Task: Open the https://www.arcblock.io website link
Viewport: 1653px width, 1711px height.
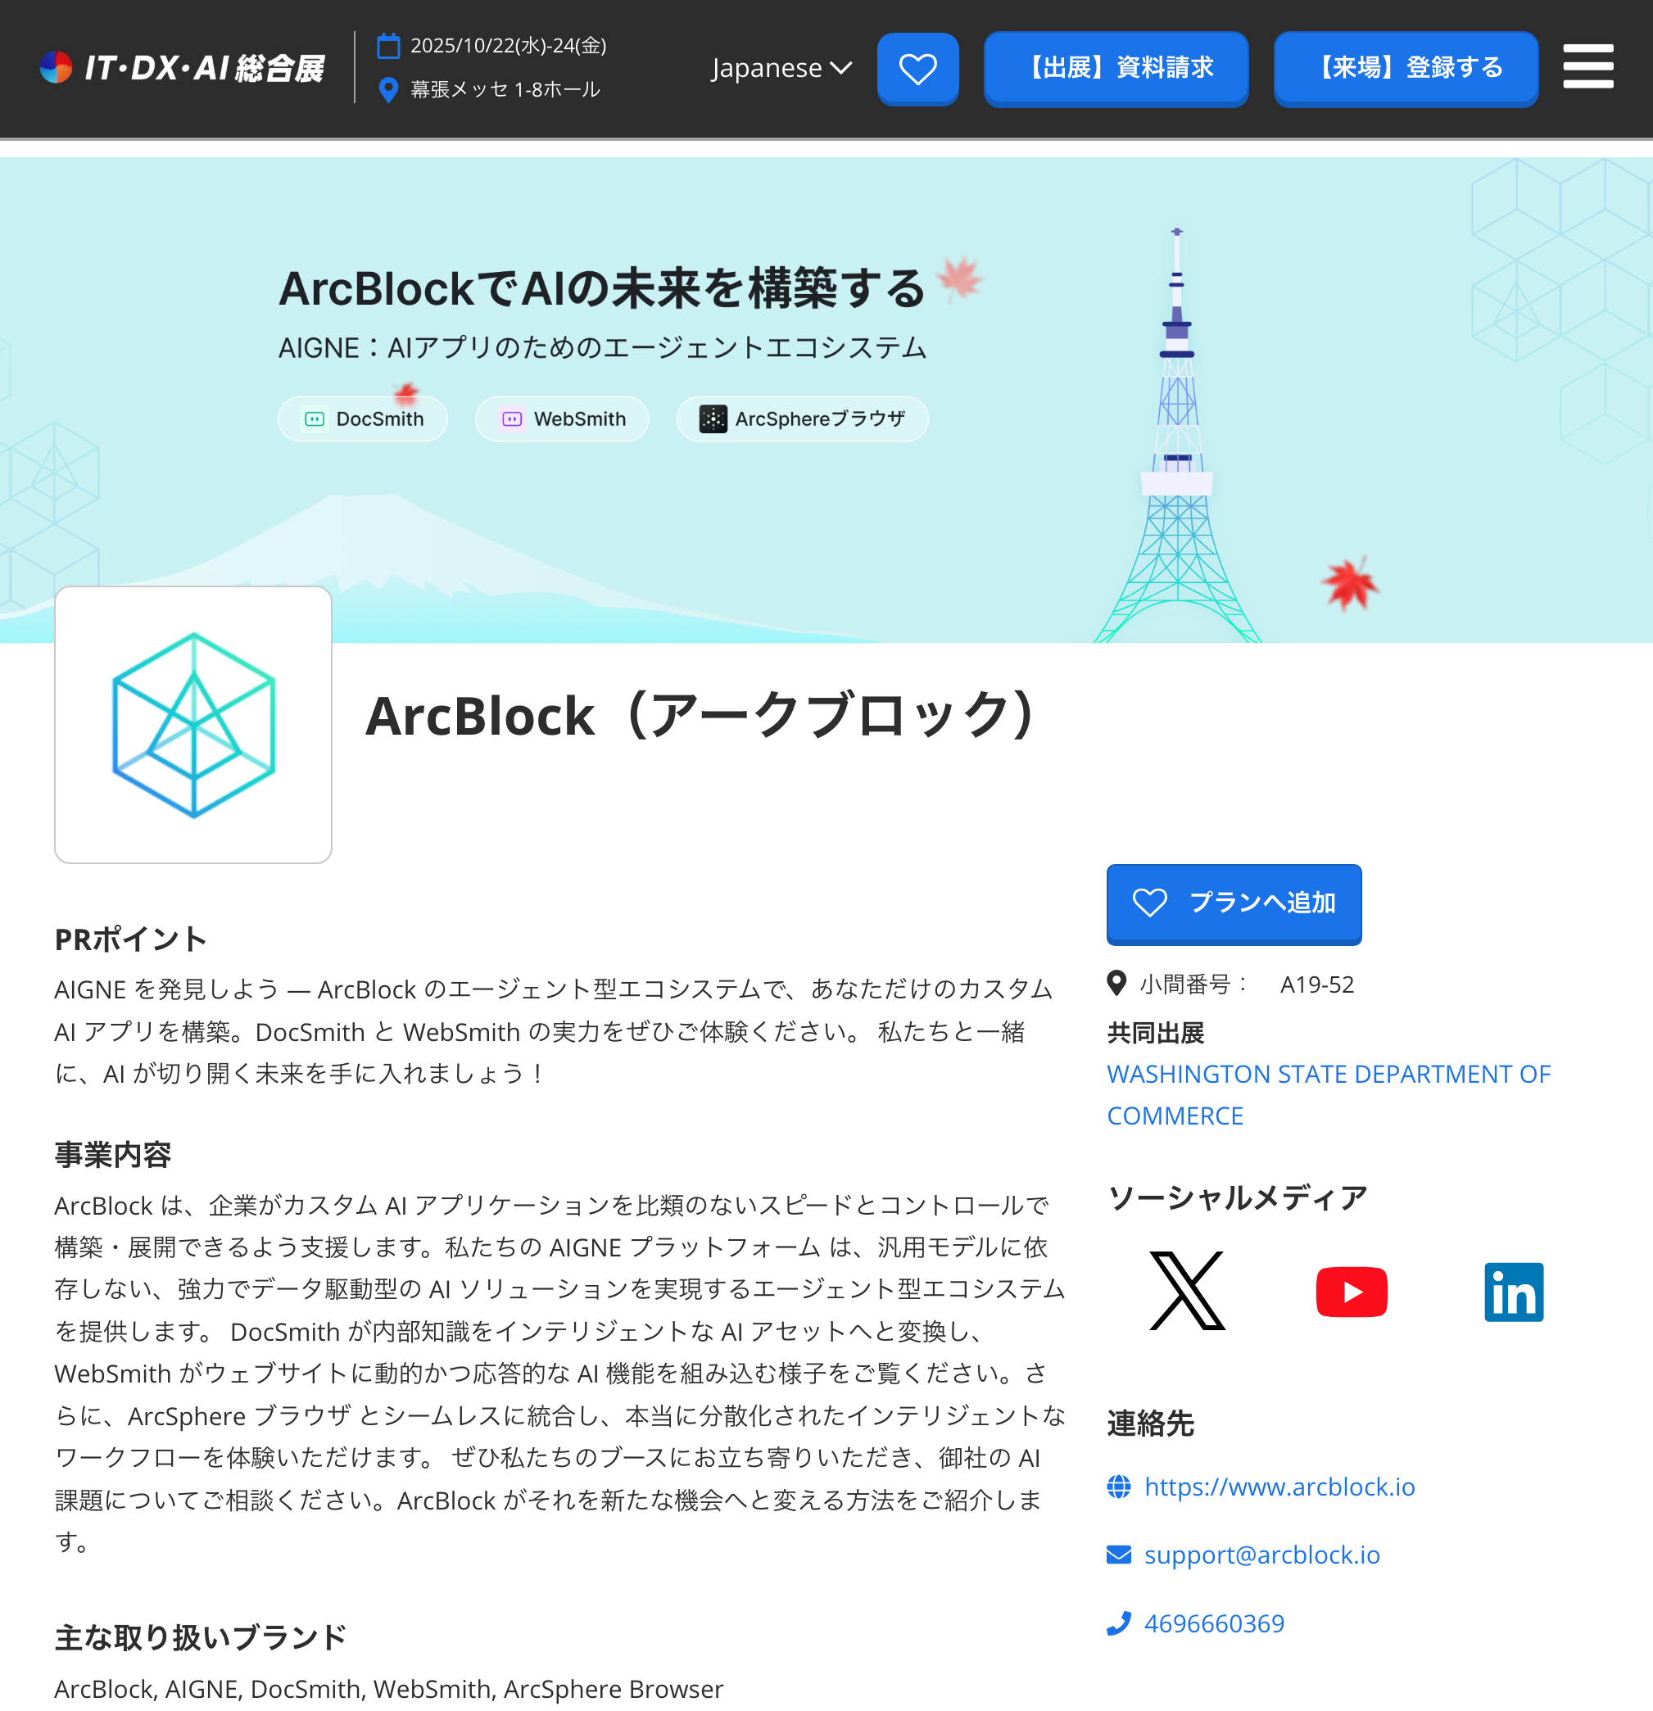Action: pyautogui.click(x=1279, y=1487)
